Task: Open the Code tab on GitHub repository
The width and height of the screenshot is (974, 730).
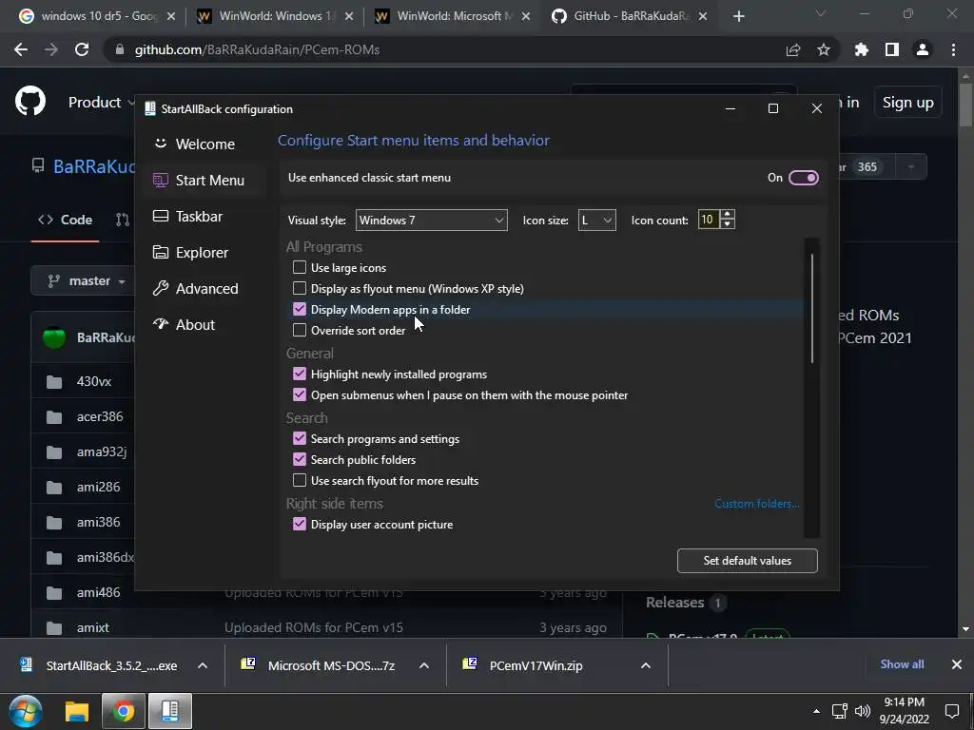Action: coord(66,220)
